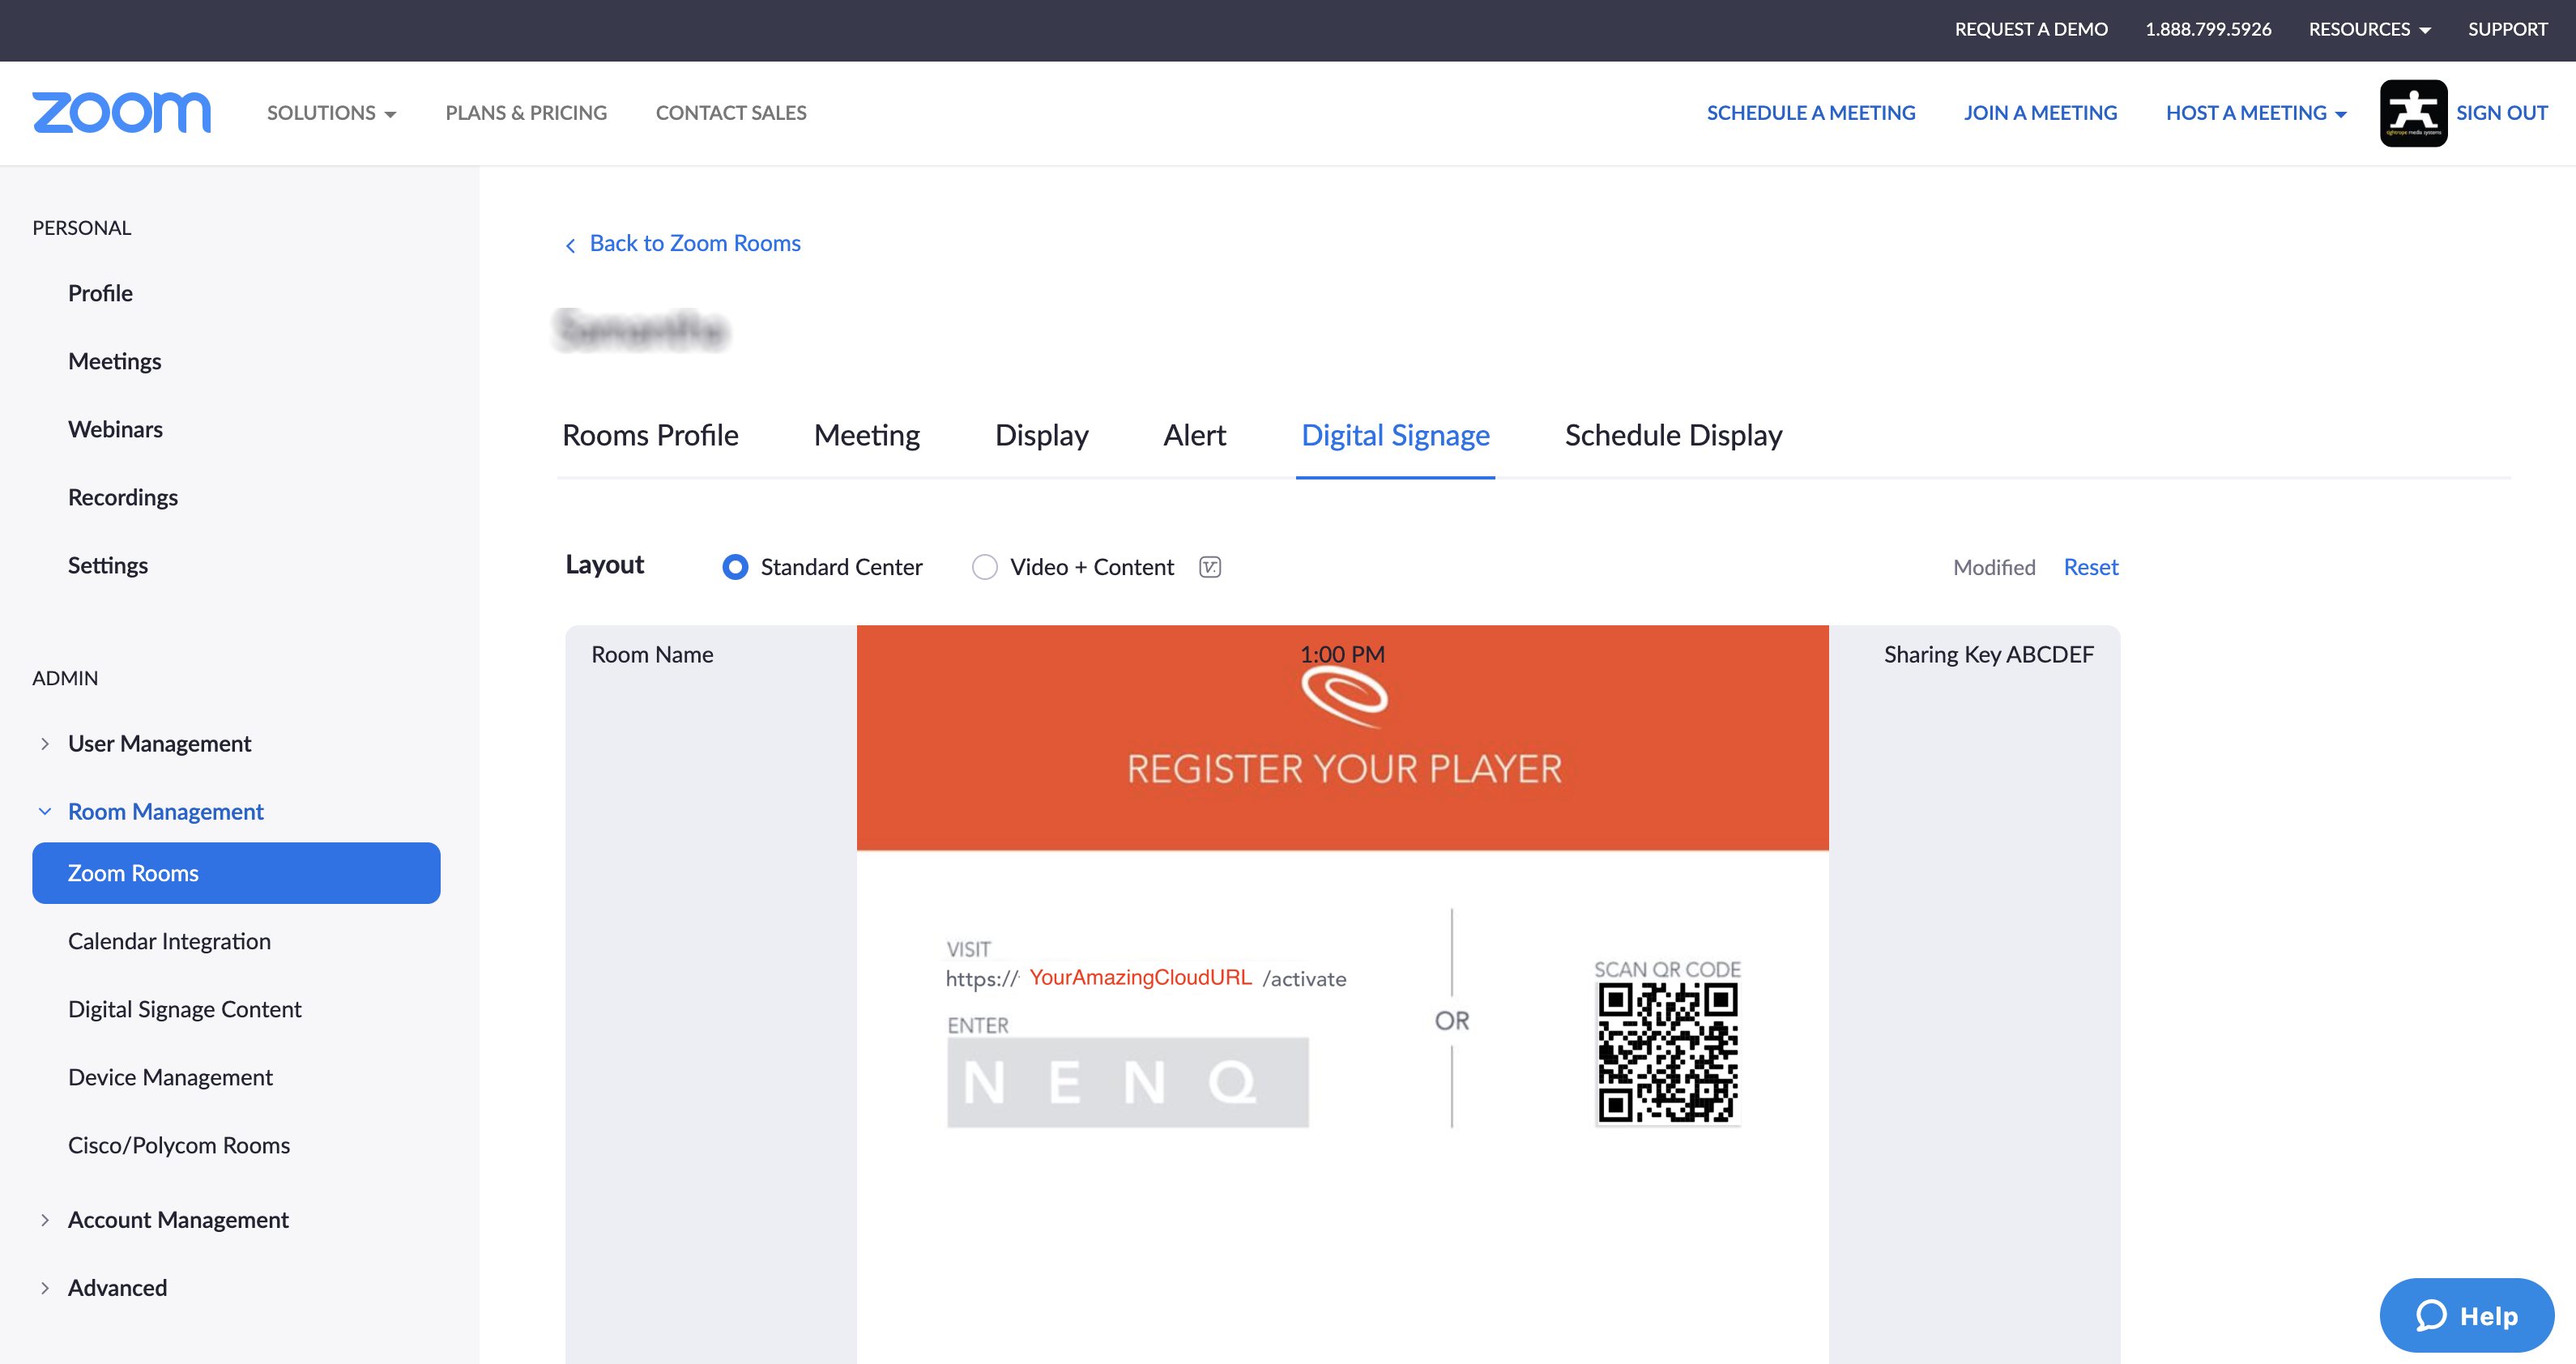This screenshot has width=2576, height=1364.
Task: Click Sign Out
Action: (x=2501, y=113)
